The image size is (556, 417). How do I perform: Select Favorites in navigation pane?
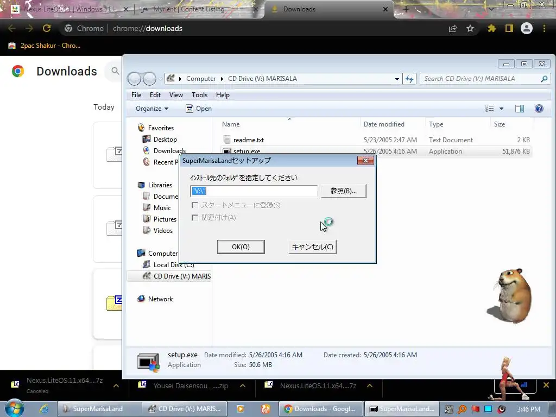pyautogui.click(x=161, y=128)
